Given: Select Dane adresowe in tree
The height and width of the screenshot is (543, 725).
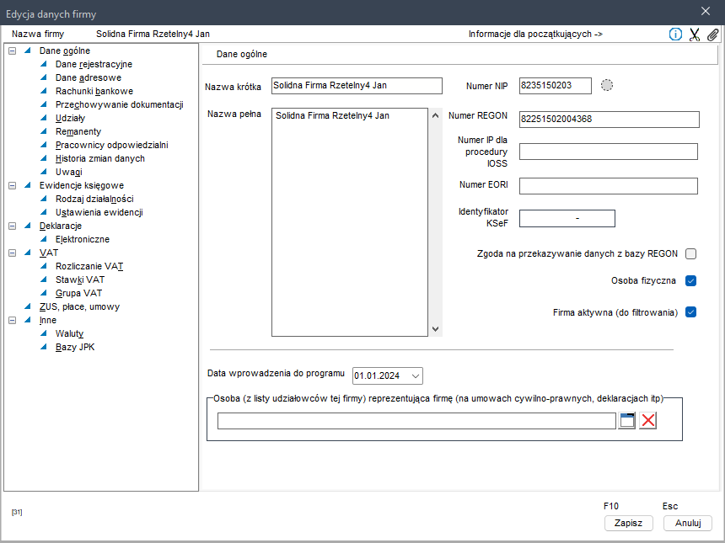Looking at the screenshot, I should click(89, 77).
